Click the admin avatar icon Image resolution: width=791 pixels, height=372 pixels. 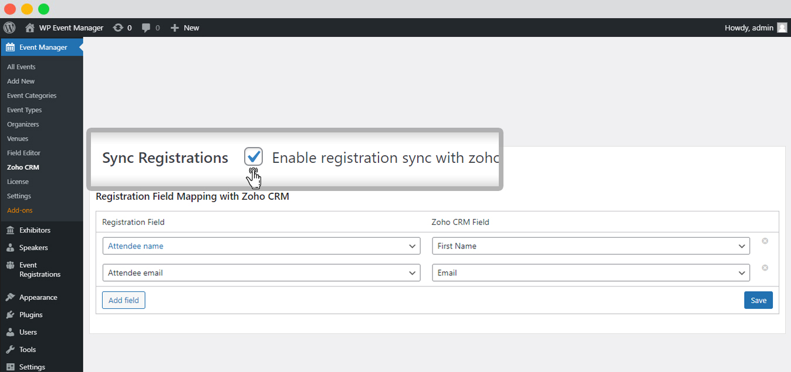[x=782, y=28]
